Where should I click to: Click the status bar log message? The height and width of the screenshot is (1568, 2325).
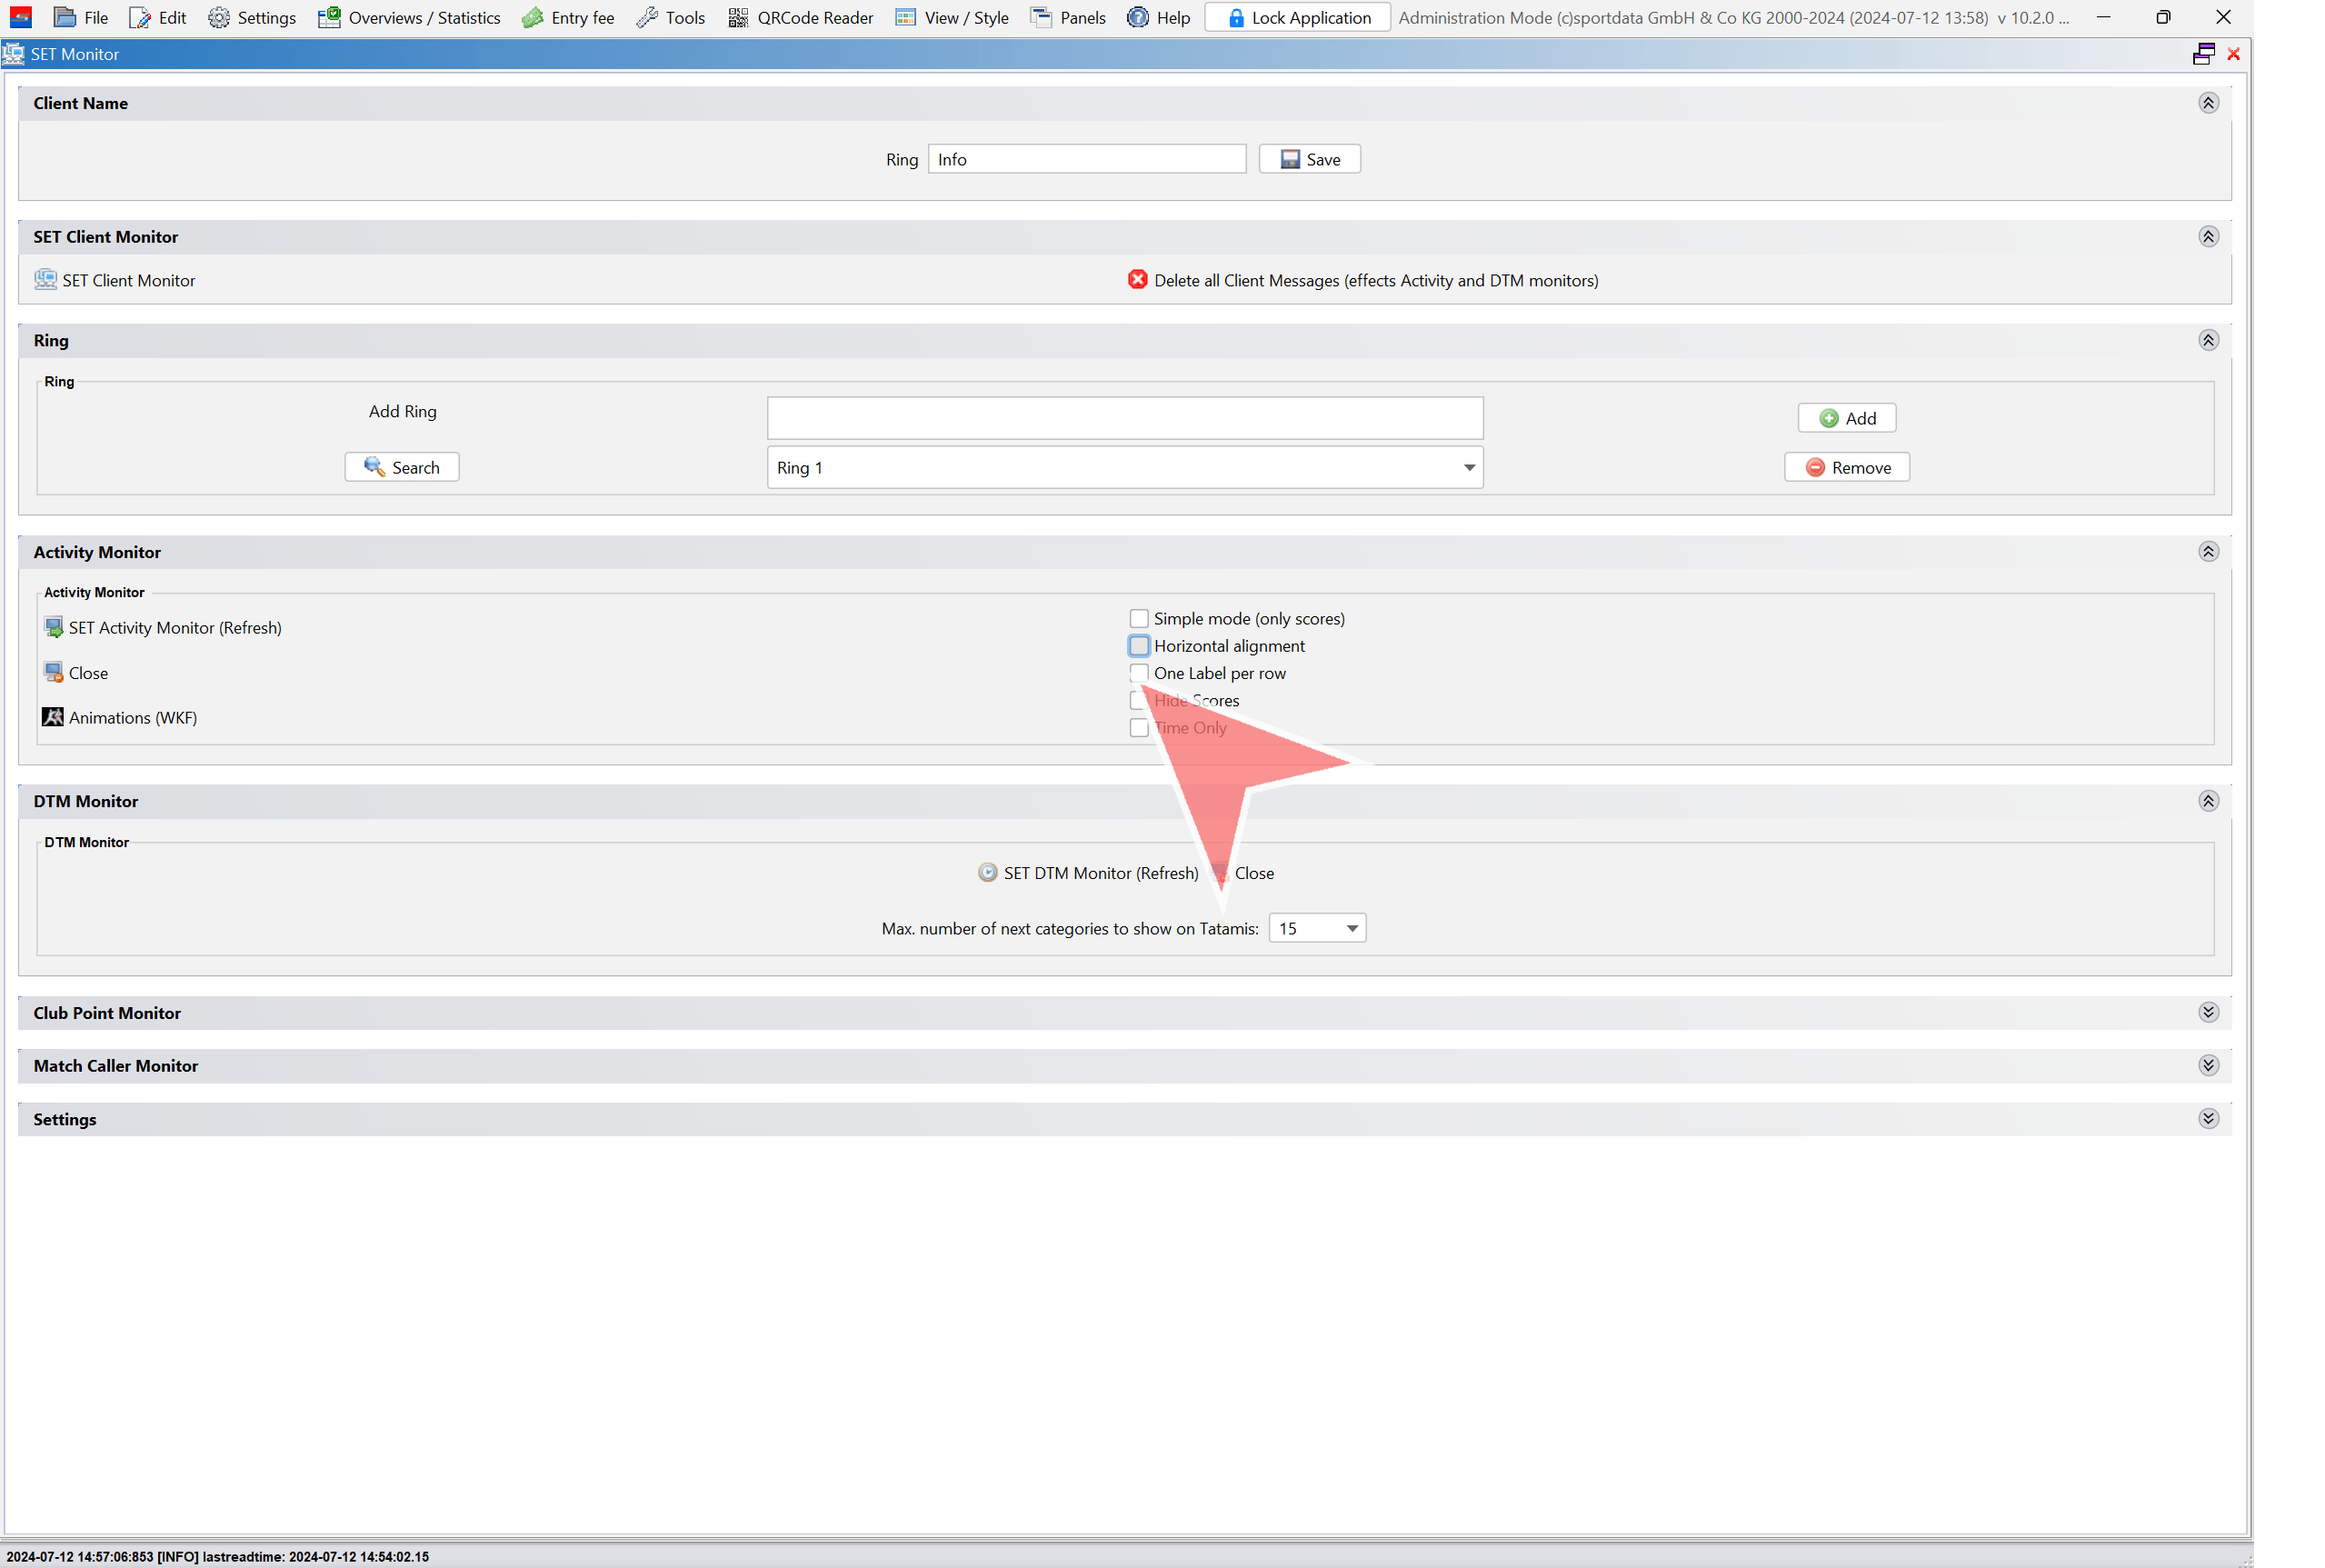coord(217,1556)
